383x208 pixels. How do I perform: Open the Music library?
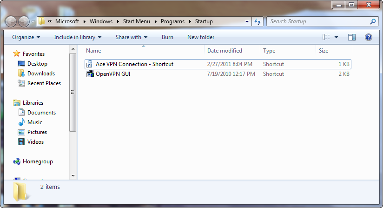pyautogui.click(x=35, y=122)
